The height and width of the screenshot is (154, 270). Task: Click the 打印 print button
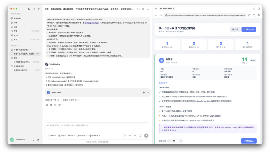pos(235,30)
